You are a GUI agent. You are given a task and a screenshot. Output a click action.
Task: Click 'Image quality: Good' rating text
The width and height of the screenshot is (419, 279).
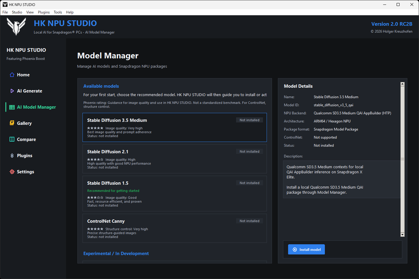[121, 198]
